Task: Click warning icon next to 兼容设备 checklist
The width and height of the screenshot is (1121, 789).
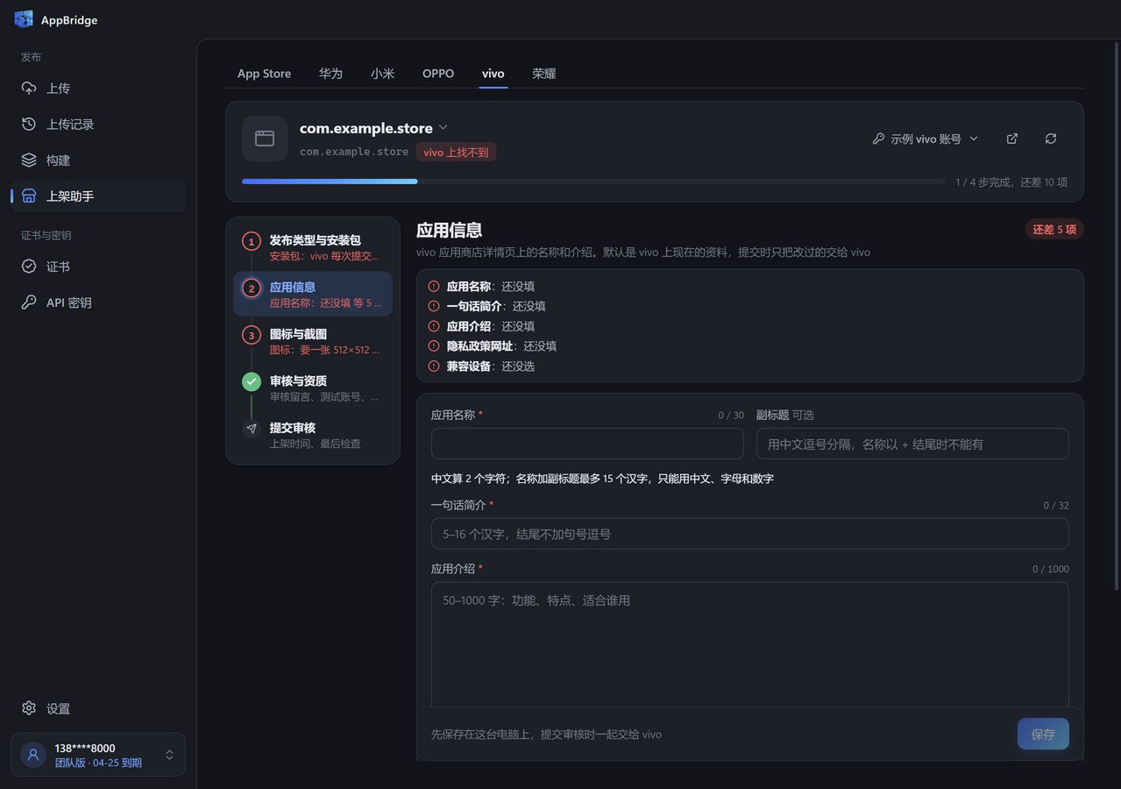Action: [x=434, y=366]
